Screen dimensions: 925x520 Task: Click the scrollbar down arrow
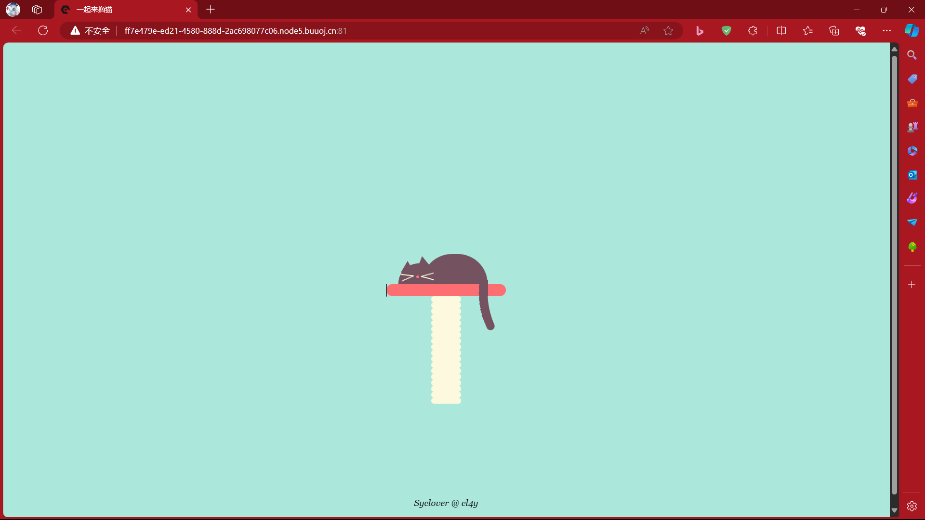(x=894, y=510)
